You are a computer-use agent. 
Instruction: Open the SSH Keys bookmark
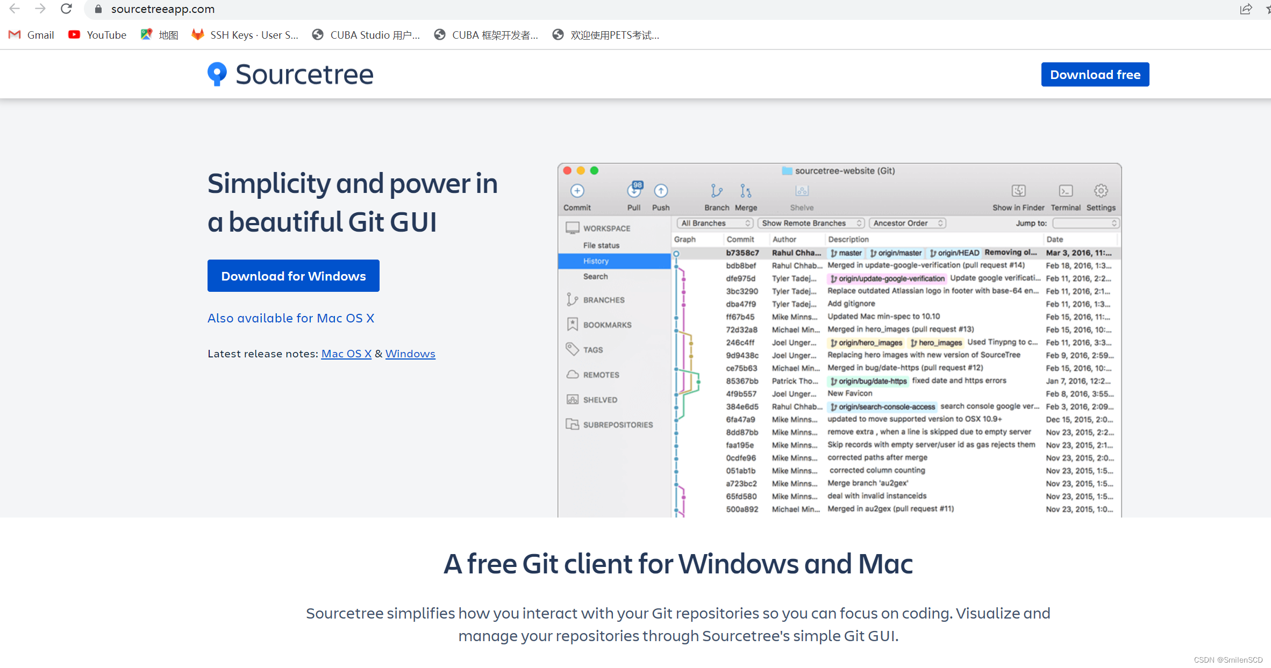(x=245, y=35)
